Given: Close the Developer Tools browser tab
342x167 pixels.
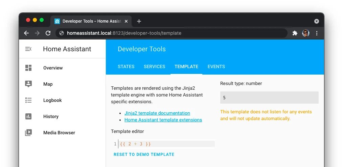Looking at the screenshot, I should point(126,21).
